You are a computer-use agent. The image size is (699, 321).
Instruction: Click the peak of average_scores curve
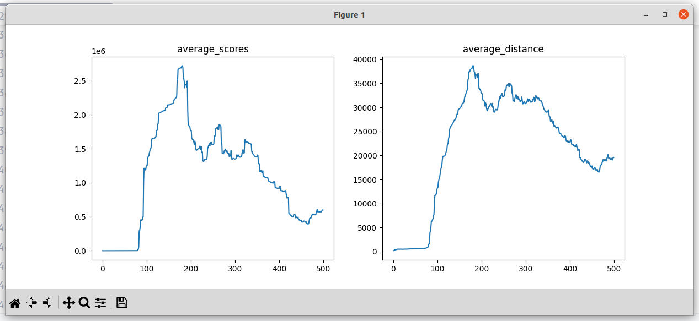182,66
